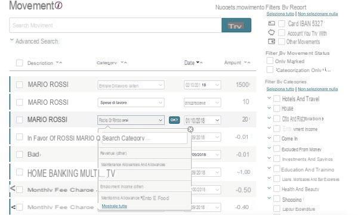Image resolution: width=364 pixels, height=215 pixels.
Task: Open date dropdown 02/10/2018 in first row
Action: [202, 85]
